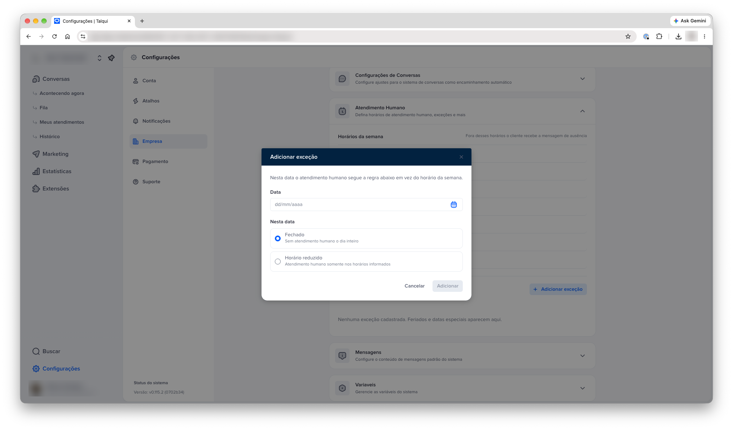The width and height of the screenshot is (733, 430).
Task: Go to Conta settings
Action: coord(168,81)
